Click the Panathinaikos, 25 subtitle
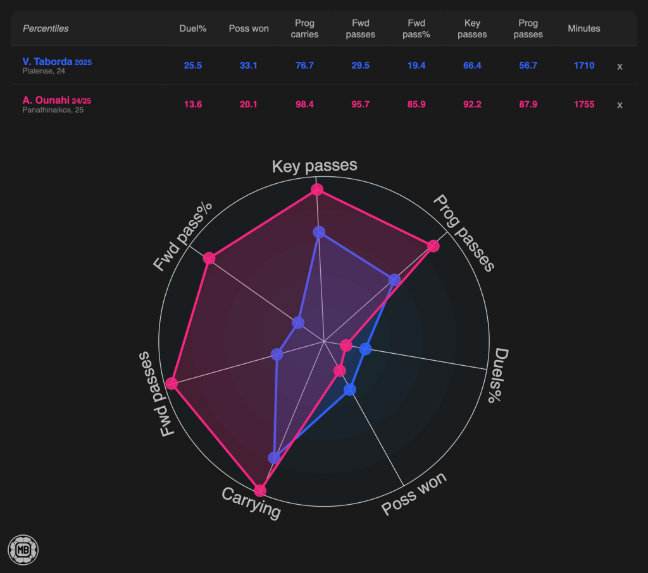This screenshot has height=573, width=648. (x=53, y=110)
